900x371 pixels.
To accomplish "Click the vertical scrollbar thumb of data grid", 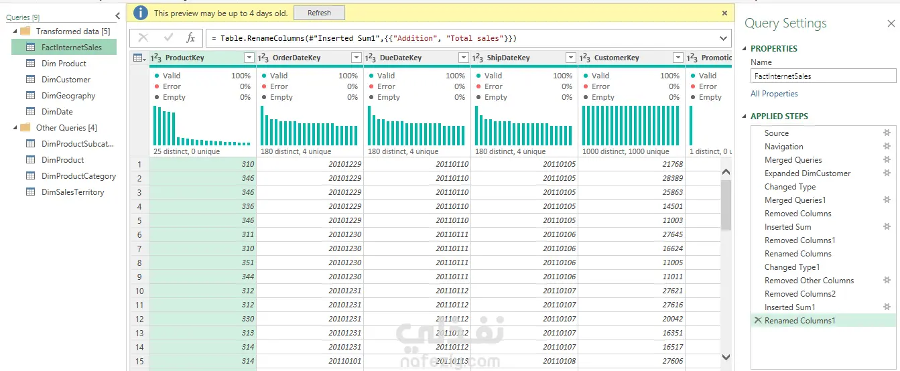I will 726,205.
